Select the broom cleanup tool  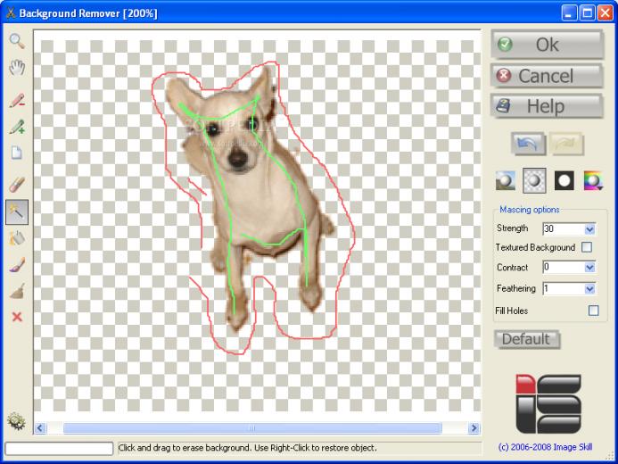(x=17, y=291)
